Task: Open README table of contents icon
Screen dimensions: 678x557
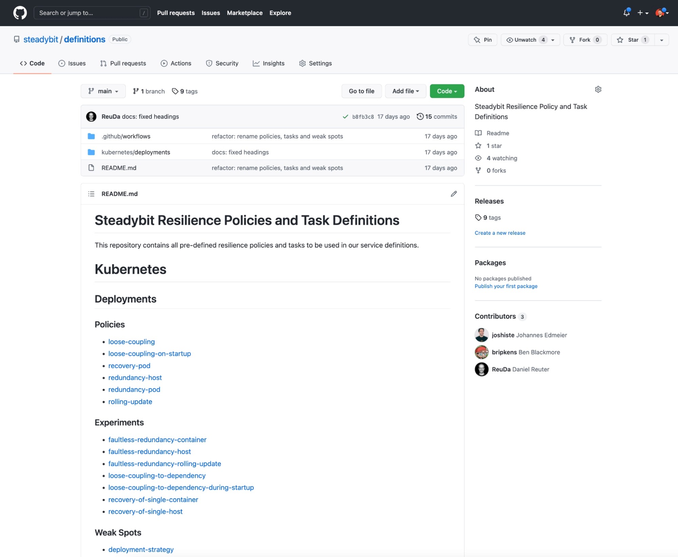Action: pyautogui.click(x=91, y=194)
